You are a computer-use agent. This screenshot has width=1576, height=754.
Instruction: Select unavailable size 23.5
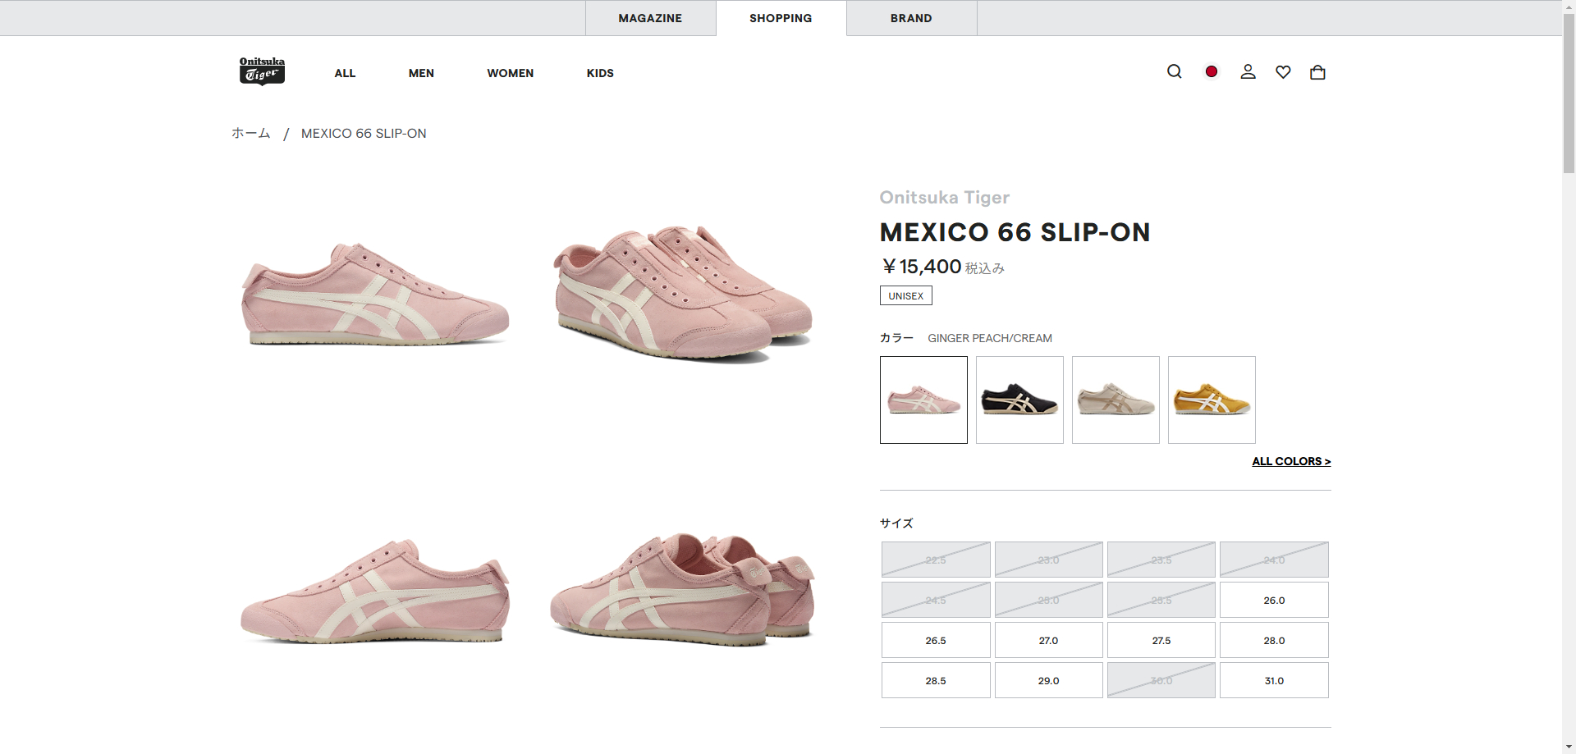tap(1161, 560)
